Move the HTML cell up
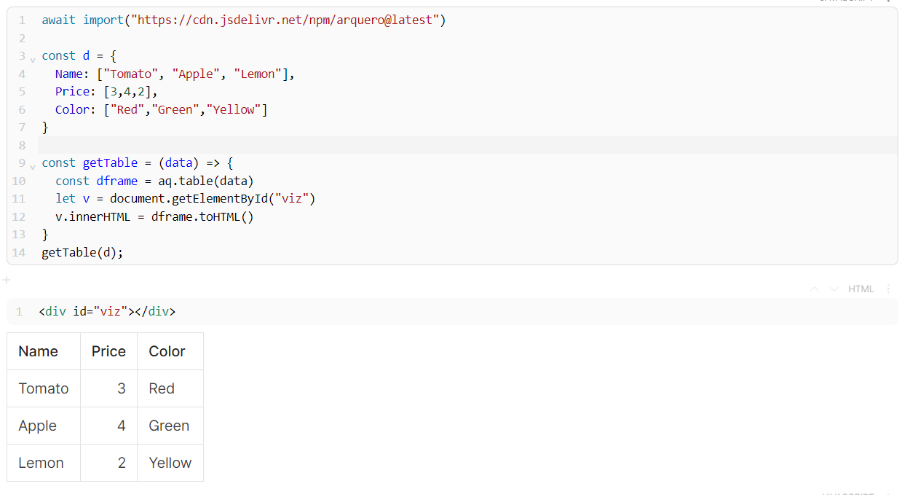Viewport: 910px width, 497px height. click(x=815, y=289)
